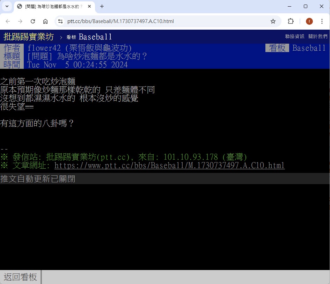Open the Chrome profile avatar
Image resolution: width=330 pixels, height=284 pixels.
click(x=309, y=21)
